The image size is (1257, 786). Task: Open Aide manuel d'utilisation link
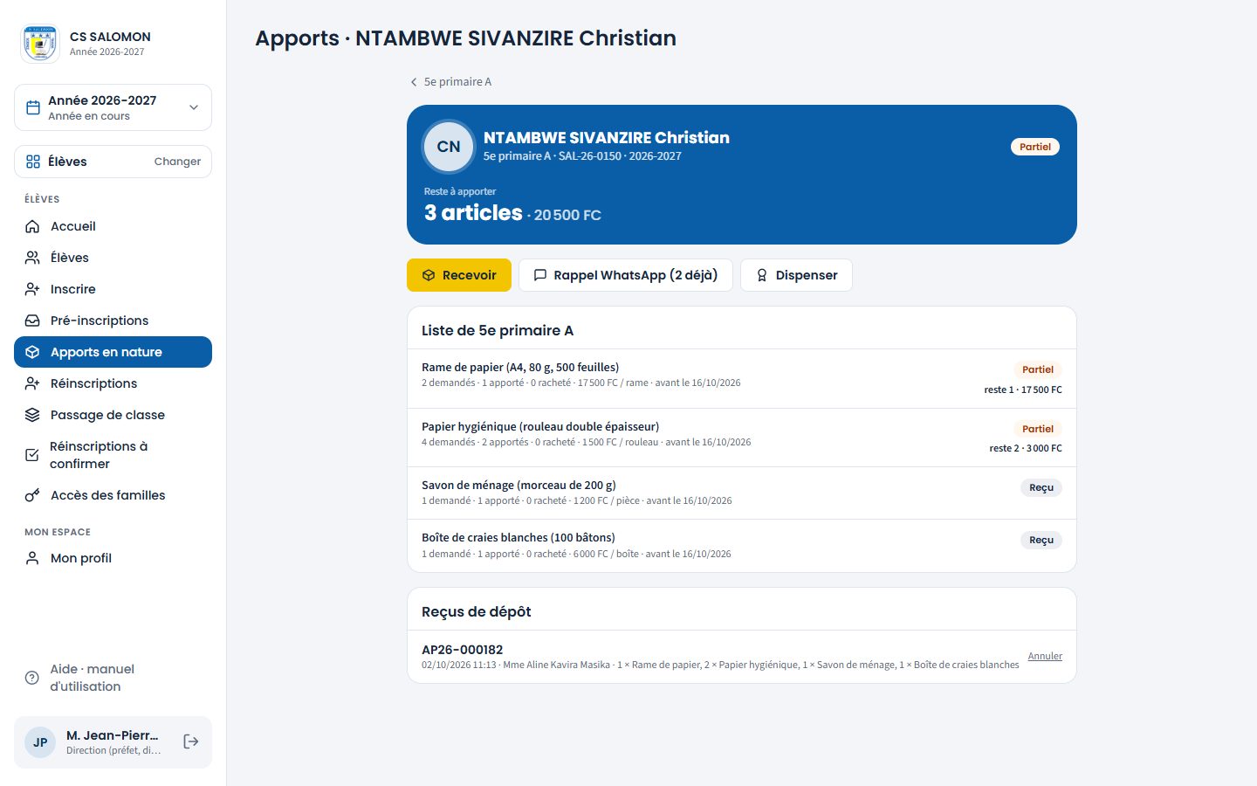113,678
